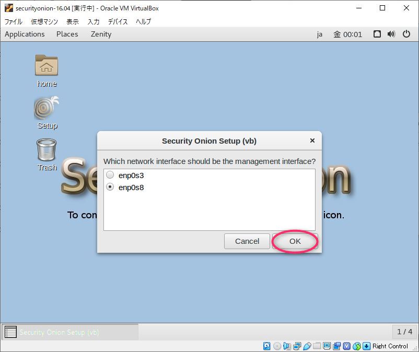Confirm the interface choice with OK
The width and height of the screenshot is (419, 352).
click(295, 241)
